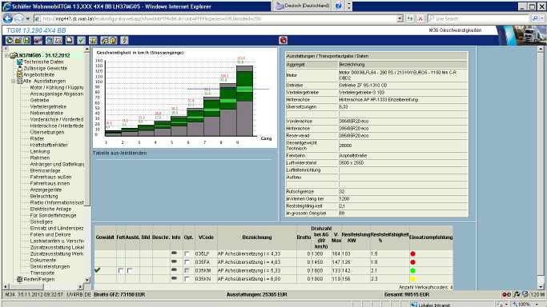Click the green Einsatzempfehlung indicator dot

[412, 270]
